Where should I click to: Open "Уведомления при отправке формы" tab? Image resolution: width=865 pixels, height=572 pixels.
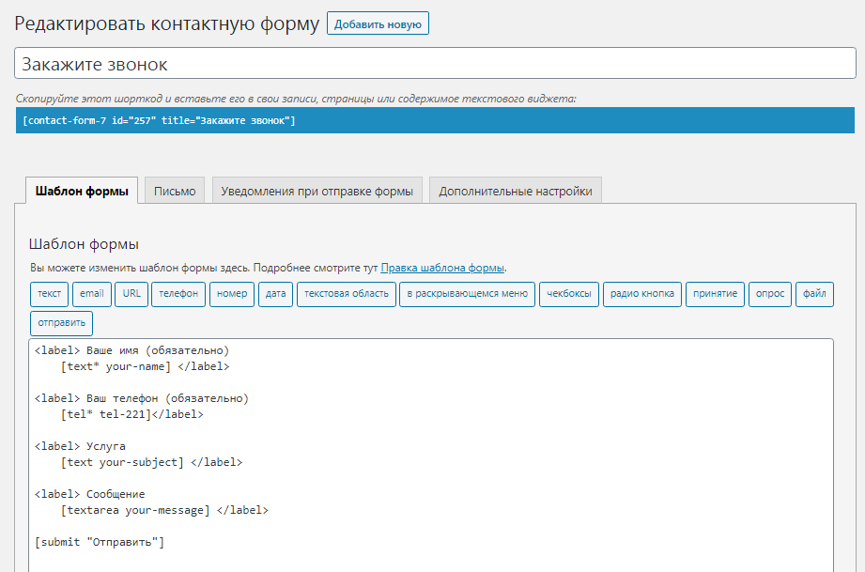(x=317, y=191)
